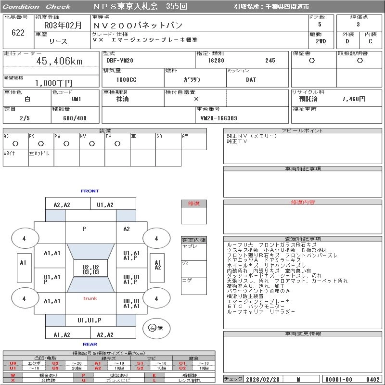Image resolution: width=385 pixels, height=385 pixels.
Task: Click the 査定特記事項 section header
Action: point(303,239)
